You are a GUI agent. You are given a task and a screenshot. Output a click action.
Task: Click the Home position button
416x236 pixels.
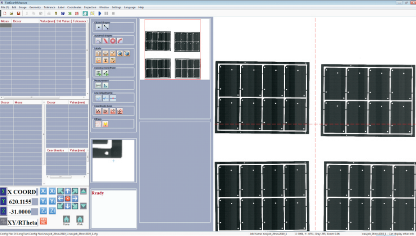[66, 220]
